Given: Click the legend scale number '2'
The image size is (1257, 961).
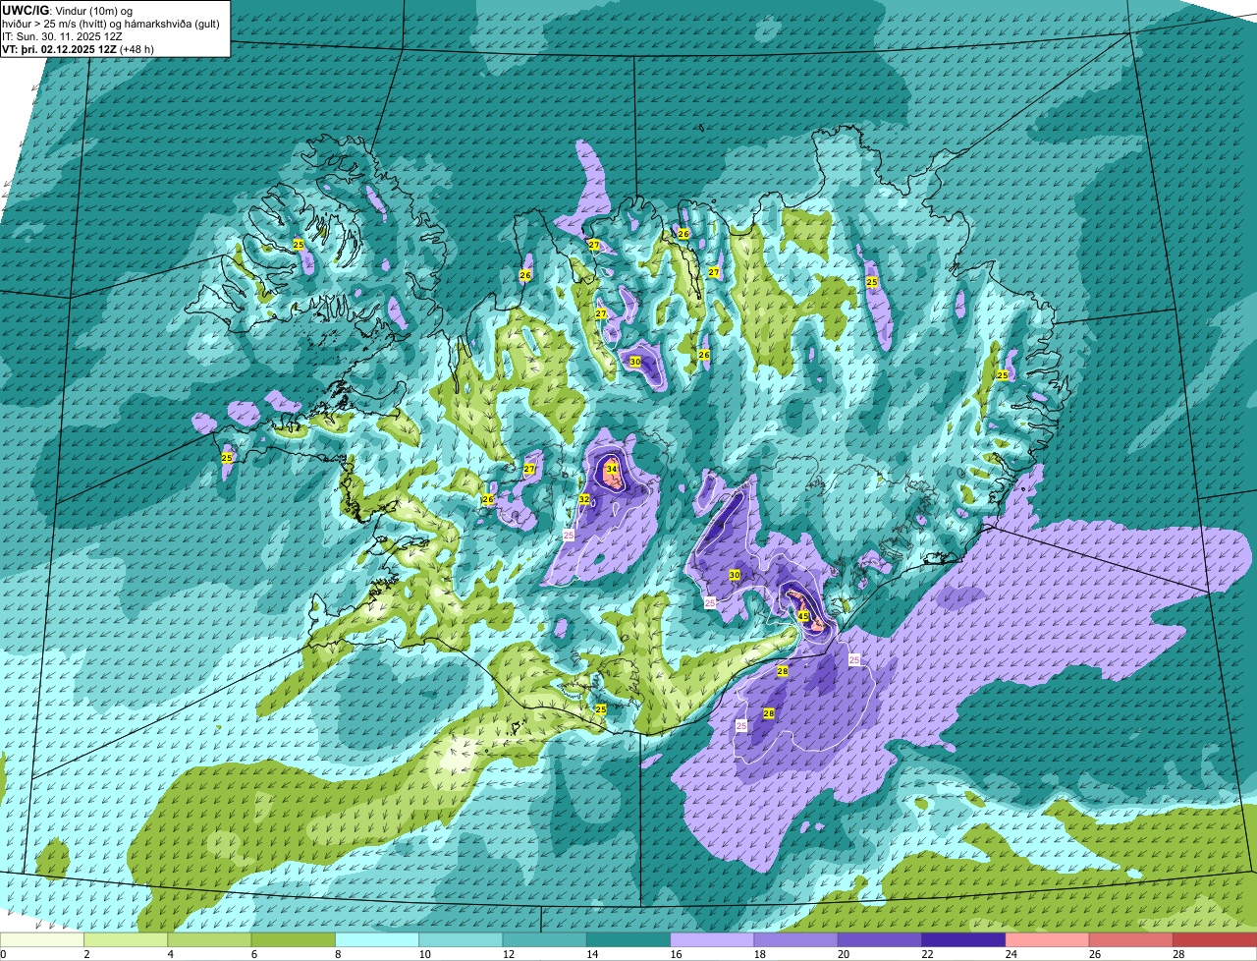Looking at the screenshot, I should (85, 954).
